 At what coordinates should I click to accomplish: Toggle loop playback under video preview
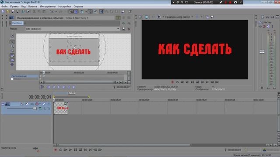[177, 82]
